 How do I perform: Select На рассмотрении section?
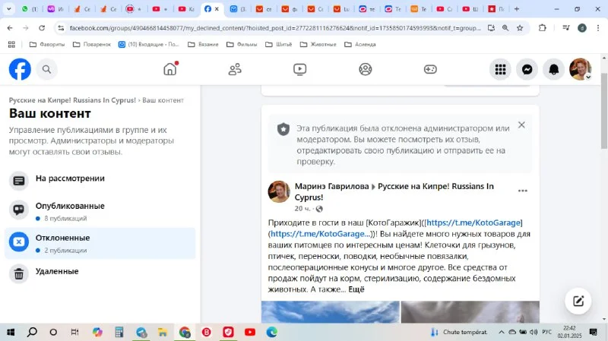point(70,179)
